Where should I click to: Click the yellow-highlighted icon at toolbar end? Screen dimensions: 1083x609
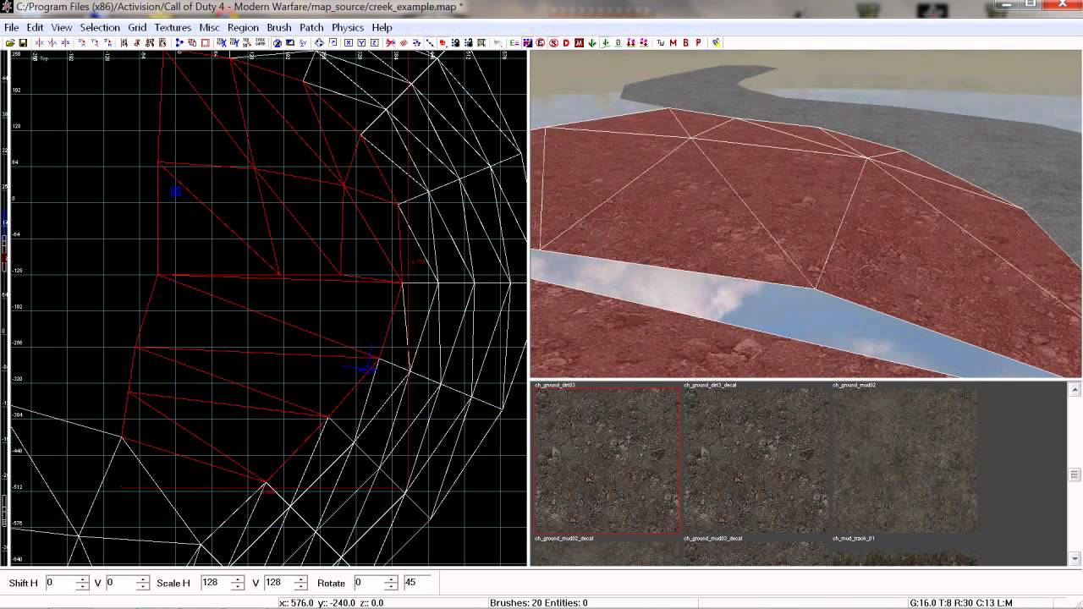coord(717,42)
